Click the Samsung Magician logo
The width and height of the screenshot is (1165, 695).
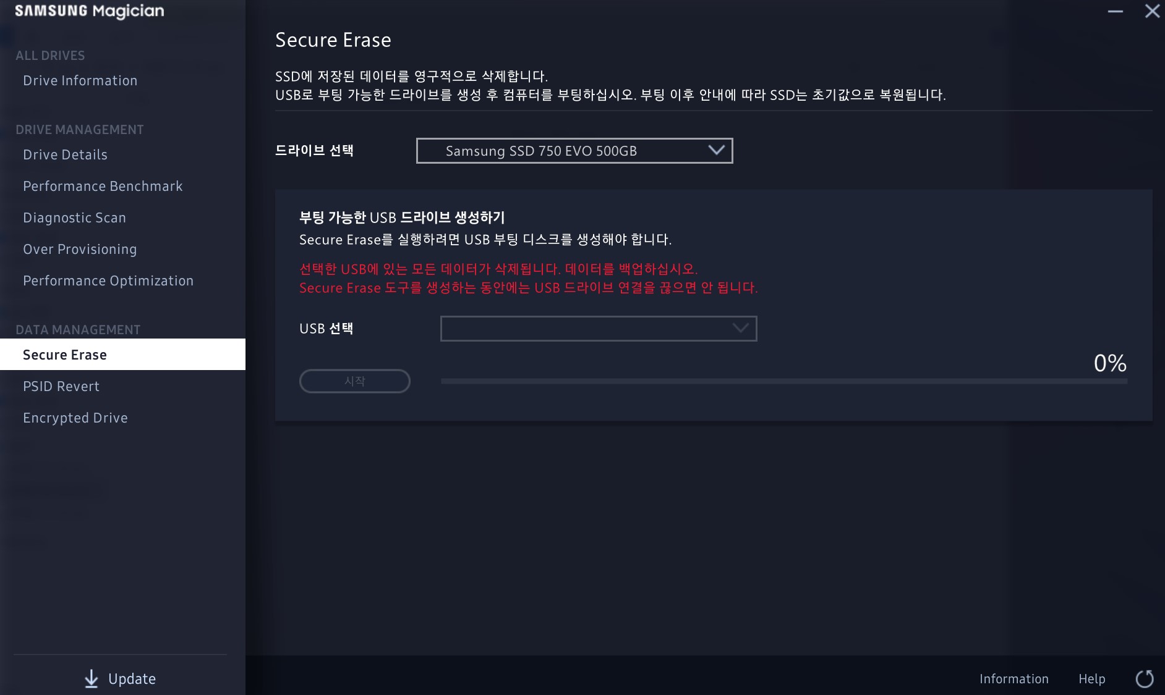[x=90, y=11]
